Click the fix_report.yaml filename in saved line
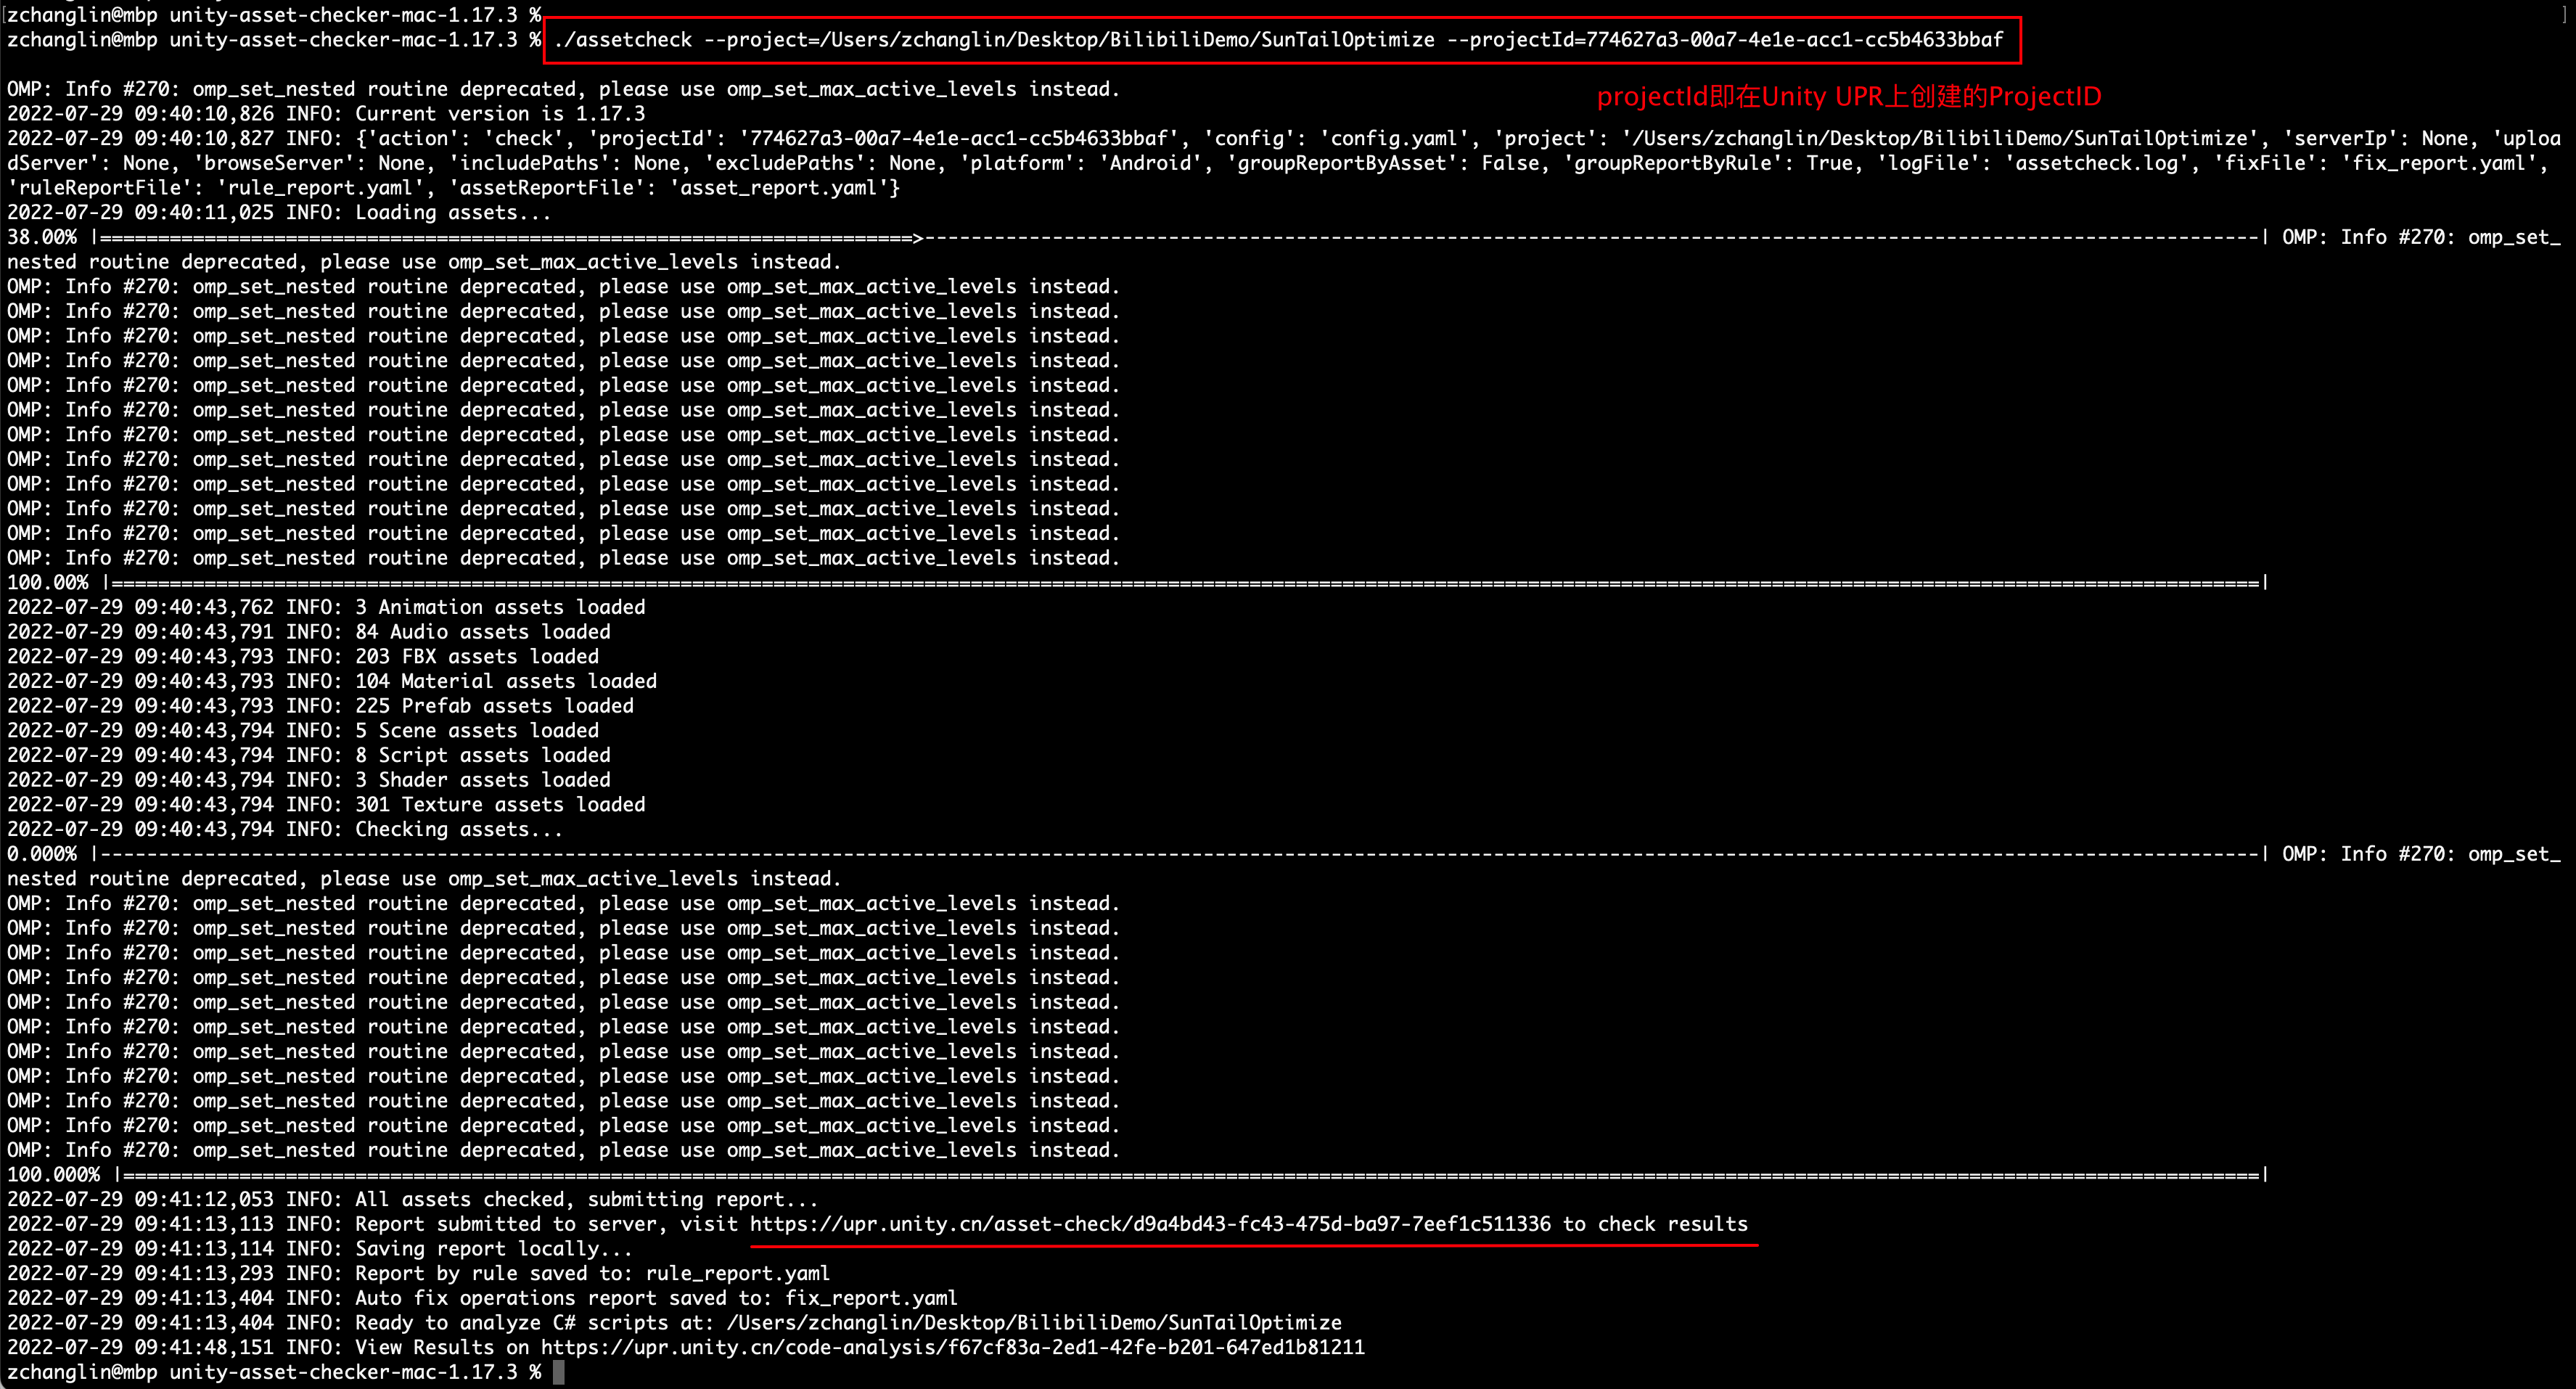Viewport: 2576px width, 1389px height. (870, 1298)
